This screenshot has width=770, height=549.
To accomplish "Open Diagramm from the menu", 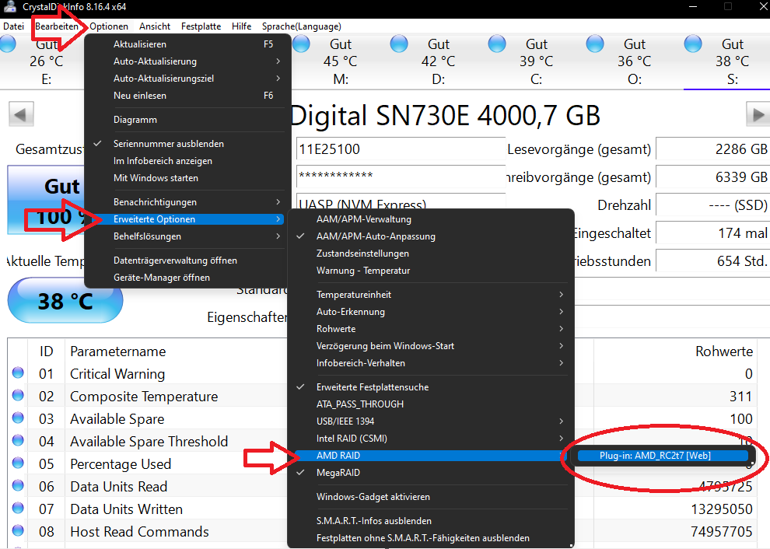I will [x=188, y=120].
